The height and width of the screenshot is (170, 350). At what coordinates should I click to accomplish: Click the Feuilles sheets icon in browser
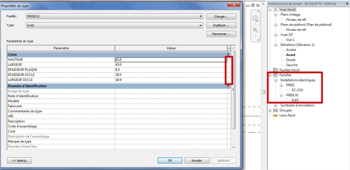(x=275, y=70)
